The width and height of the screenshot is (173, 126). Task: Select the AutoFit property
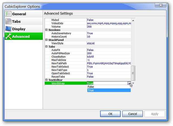(x=56, y=50)
